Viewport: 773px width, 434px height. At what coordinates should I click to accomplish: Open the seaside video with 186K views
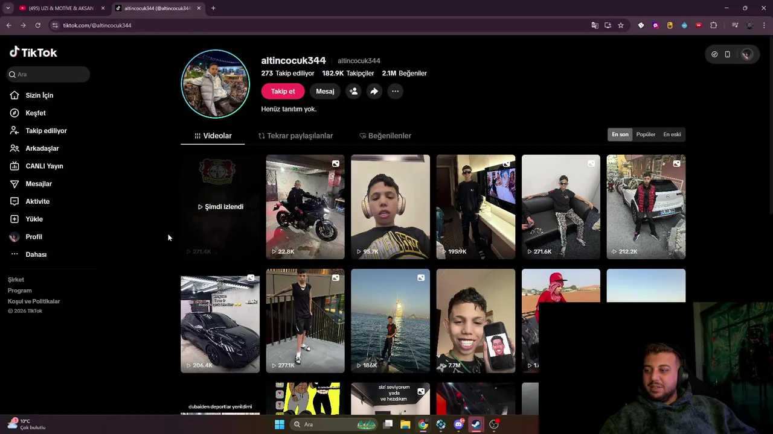click(390, 321)
